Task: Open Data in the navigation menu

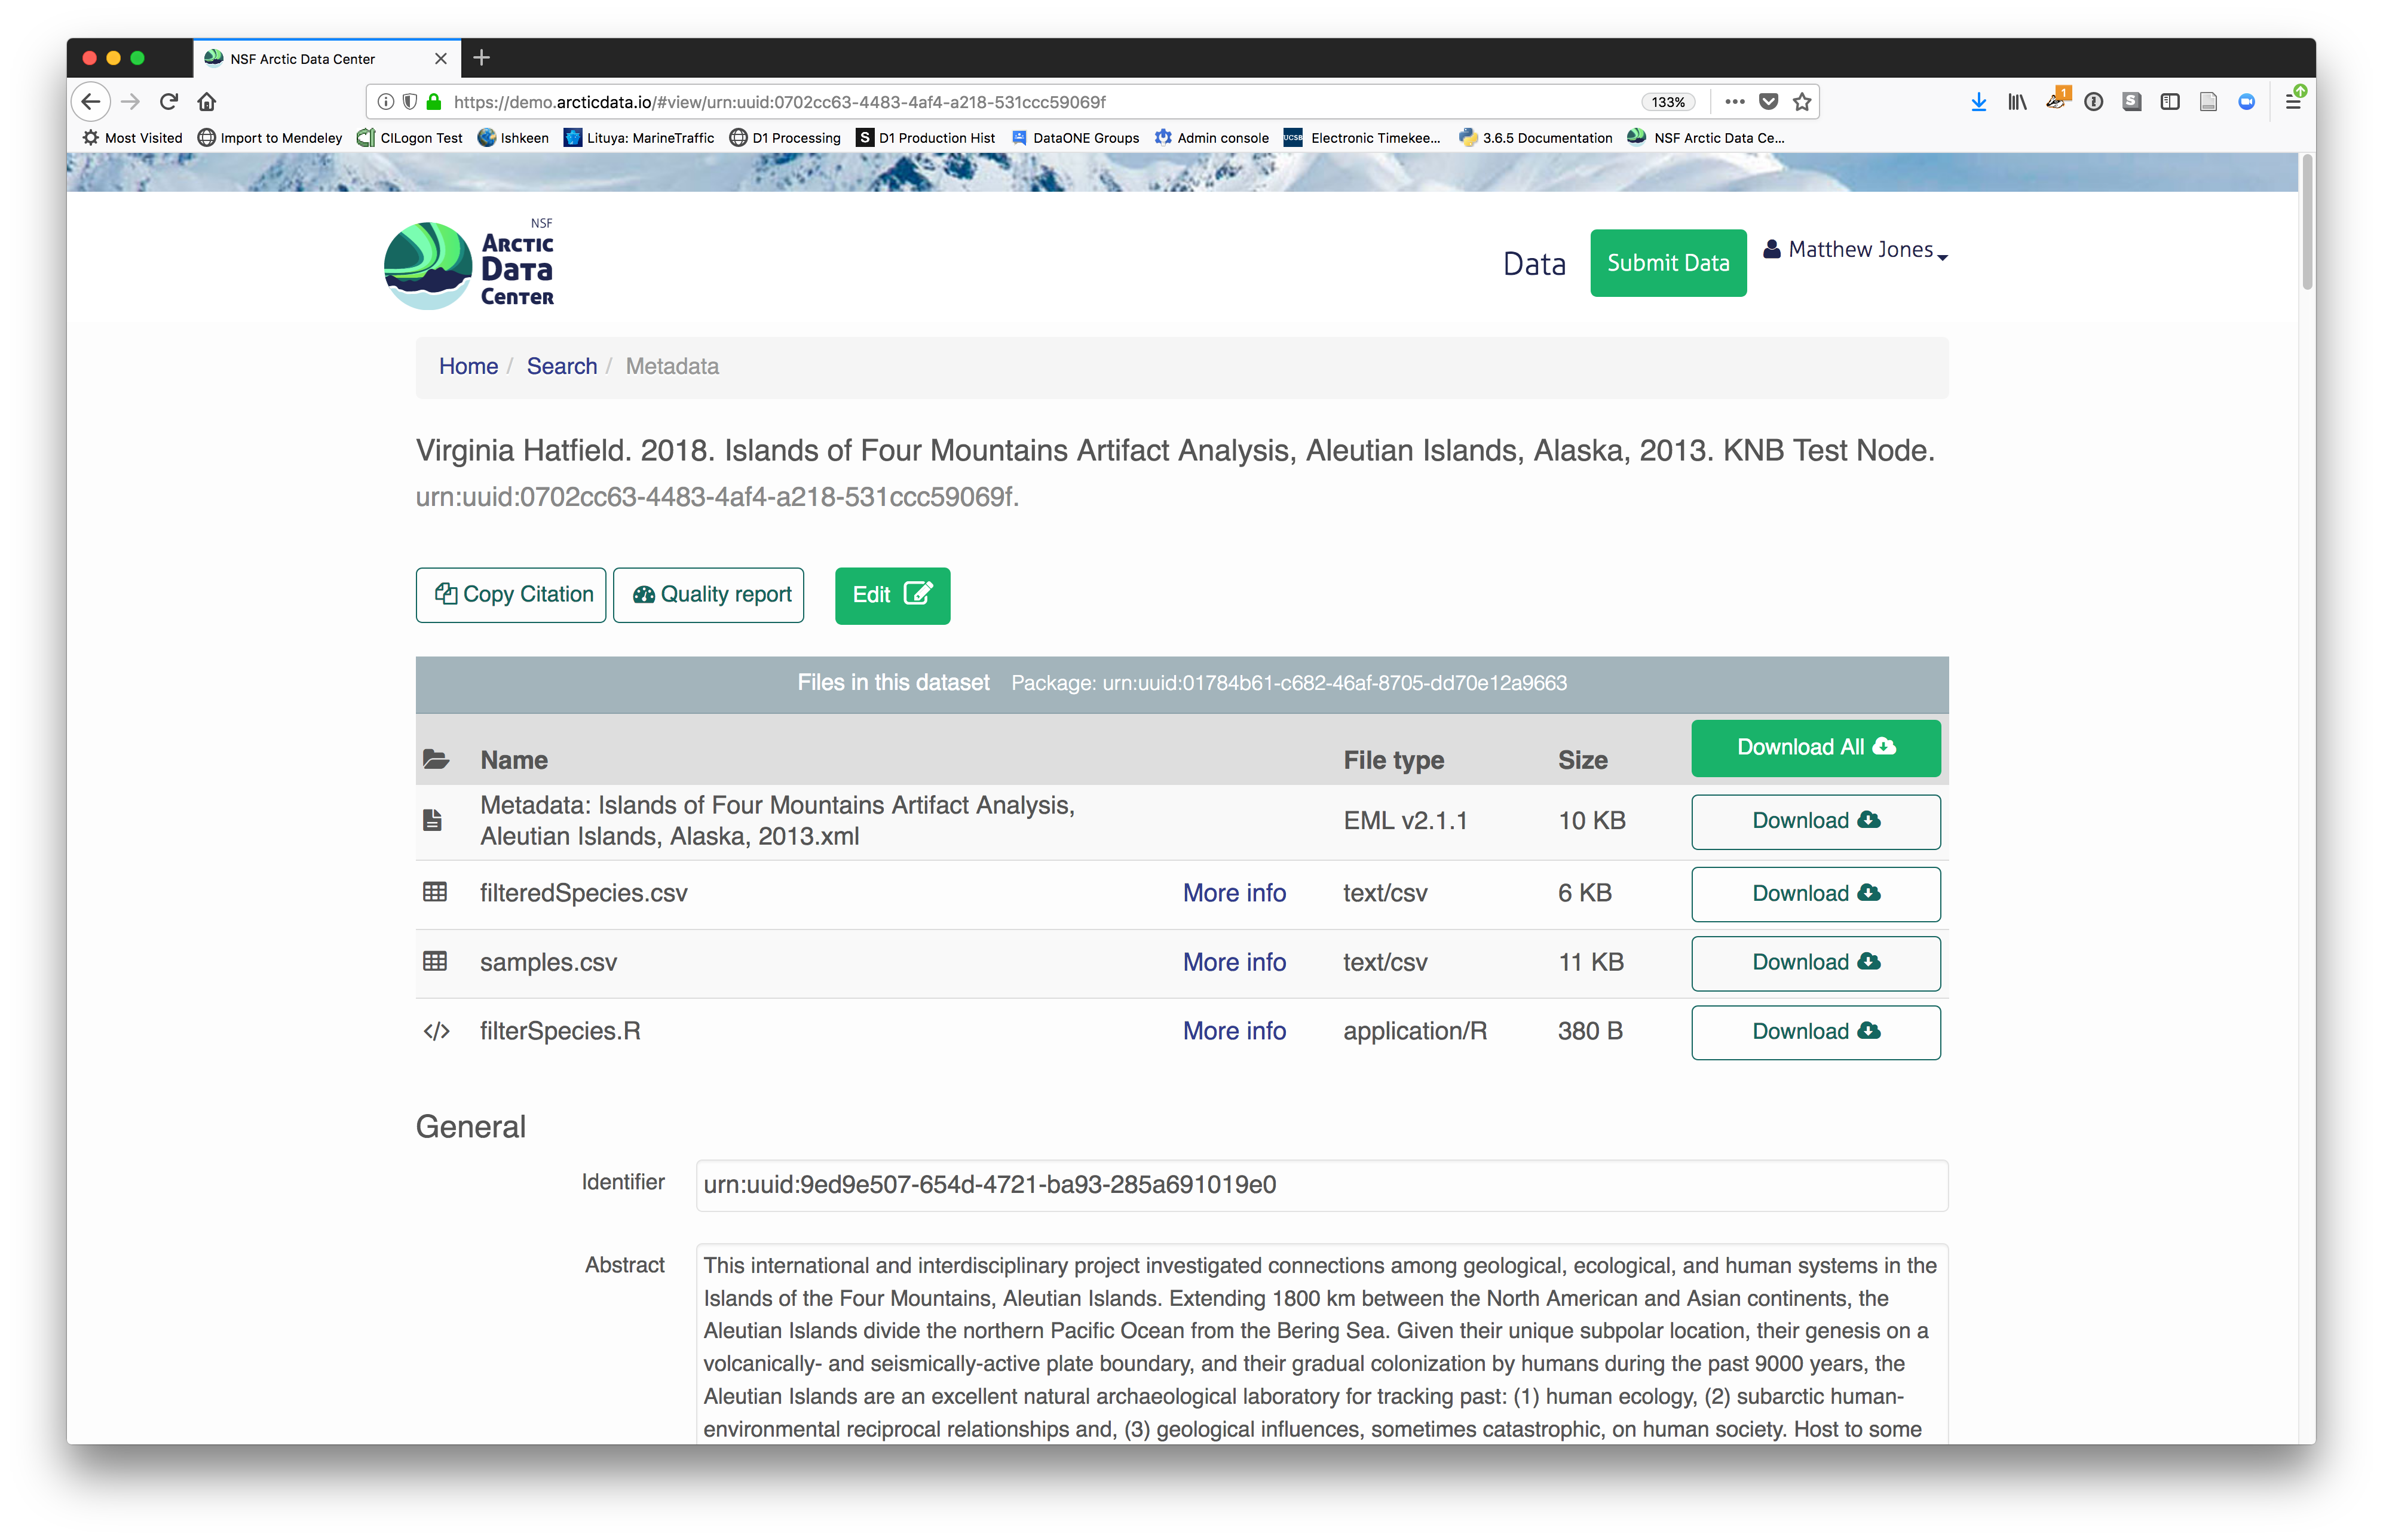Action: [x=1534, y=264]
